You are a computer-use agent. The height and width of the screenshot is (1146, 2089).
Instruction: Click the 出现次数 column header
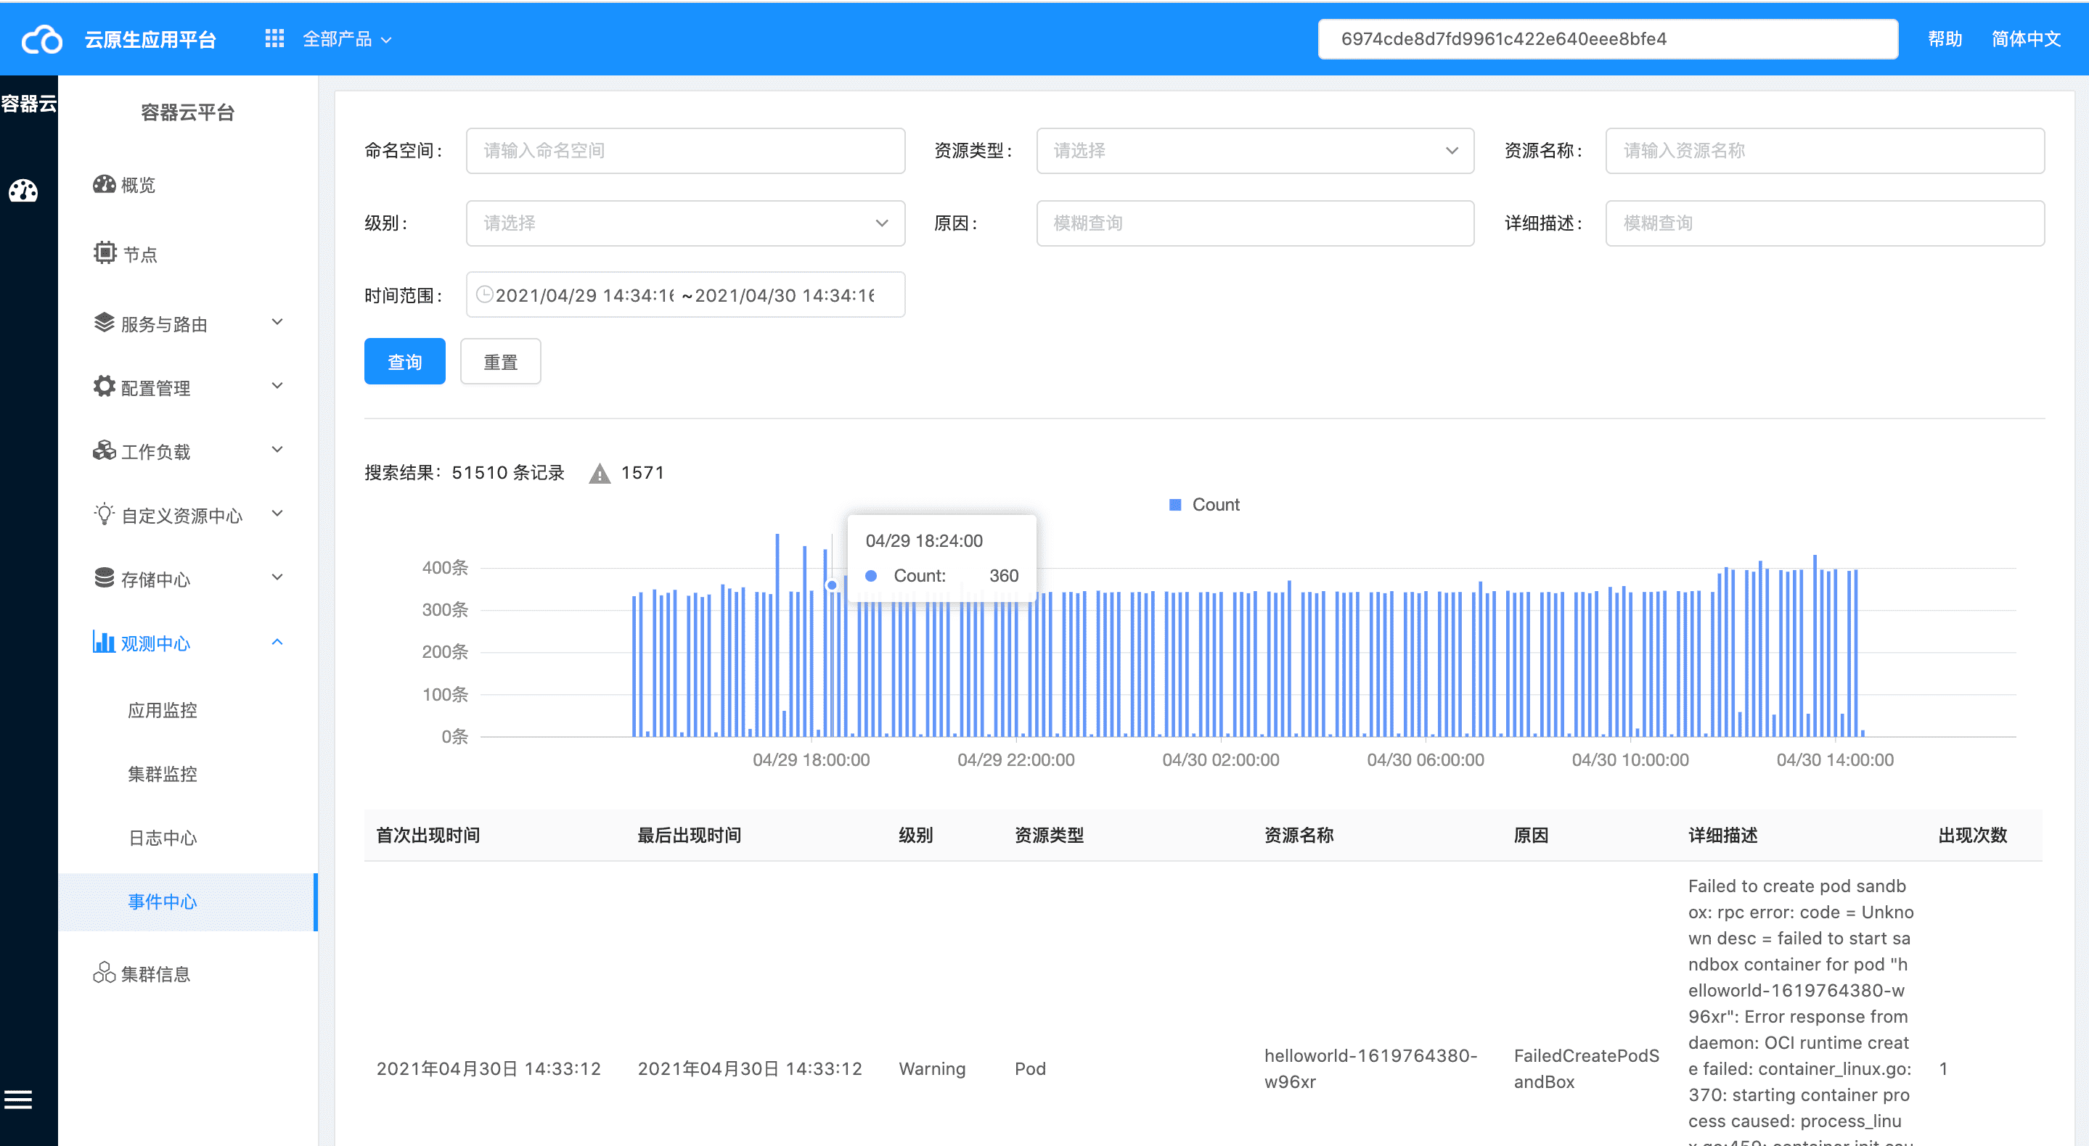click(1972, 835)
